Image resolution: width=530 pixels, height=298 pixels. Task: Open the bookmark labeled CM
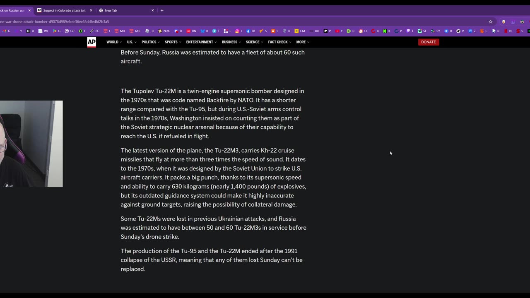coord(300,31)
